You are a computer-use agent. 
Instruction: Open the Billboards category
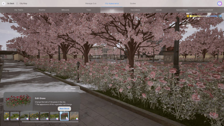point(65,10)
